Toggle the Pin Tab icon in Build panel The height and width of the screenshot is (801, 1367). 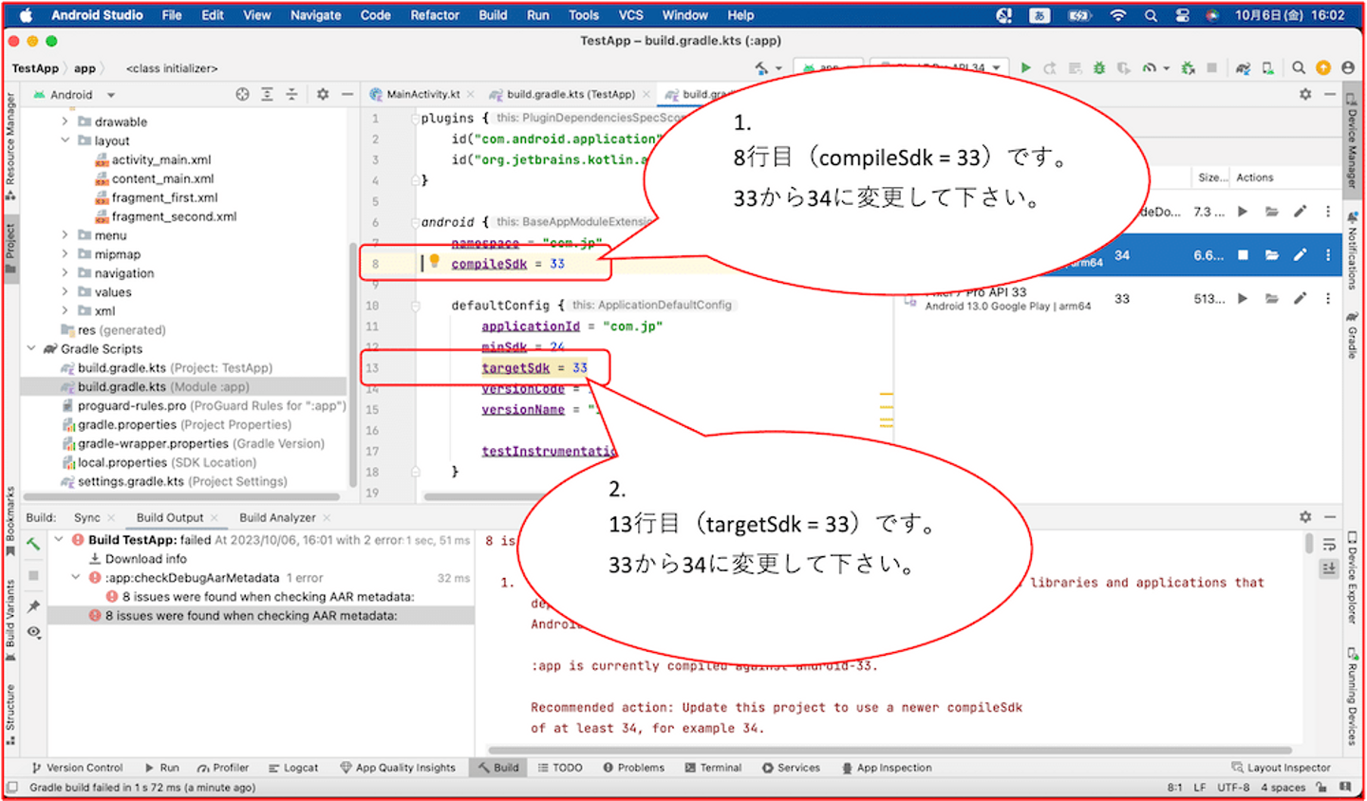34,605
